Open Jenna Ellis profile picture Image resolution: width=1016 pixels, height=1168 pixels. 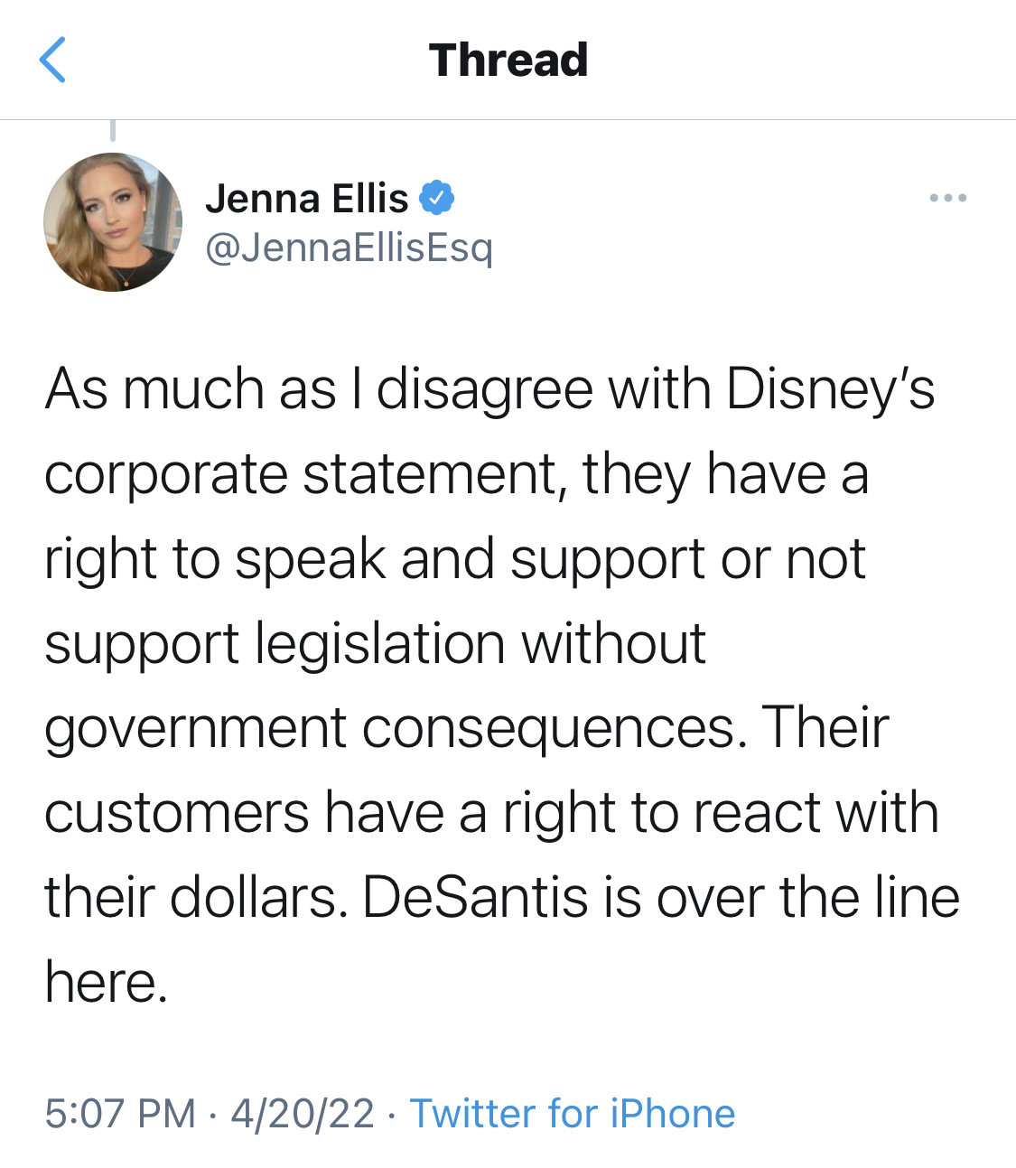(113, 222)
